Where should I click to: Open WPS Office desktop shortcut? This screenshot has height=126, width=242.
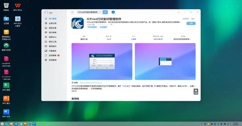pyautogui.click(x=18, y=7)
